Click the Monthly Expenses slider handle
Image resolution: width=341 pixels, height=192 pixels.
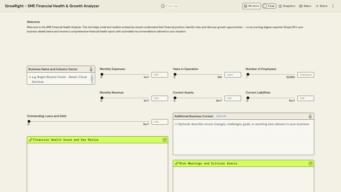point(102,75)
